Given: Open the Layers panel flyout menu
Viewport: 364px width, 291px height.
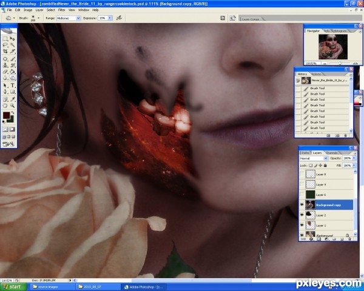Looking at the screenshot, I should click(355, 153).
